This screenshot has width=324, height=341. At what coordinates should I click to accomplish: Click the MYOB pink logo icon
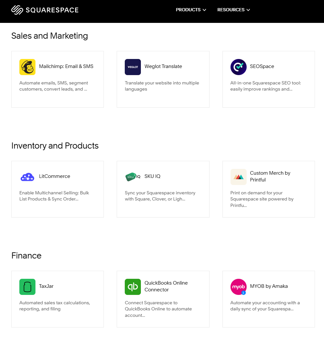238,287
